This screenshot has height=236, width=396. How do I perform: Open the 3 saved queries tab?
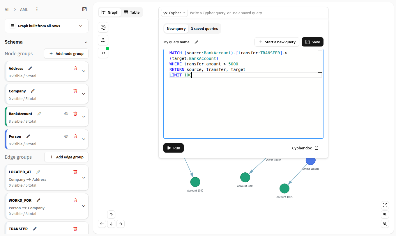click(204, 28)
